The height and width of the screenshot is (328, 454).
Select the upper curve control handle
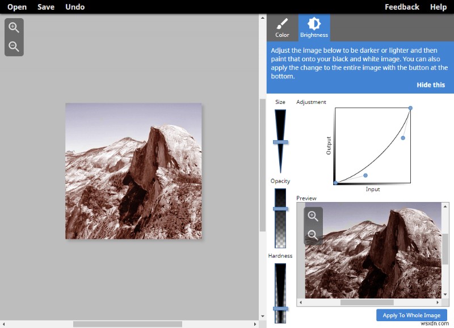[x=403, y=138]
